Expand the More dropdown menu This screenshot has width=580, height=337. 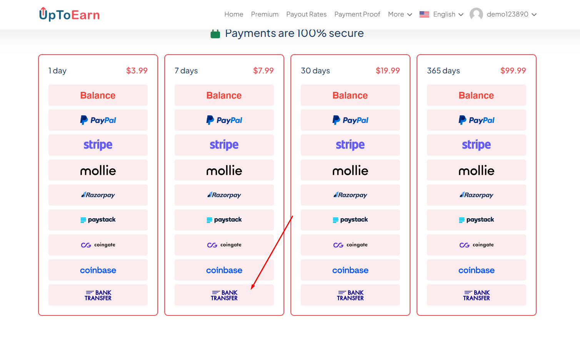click(400, 15)
